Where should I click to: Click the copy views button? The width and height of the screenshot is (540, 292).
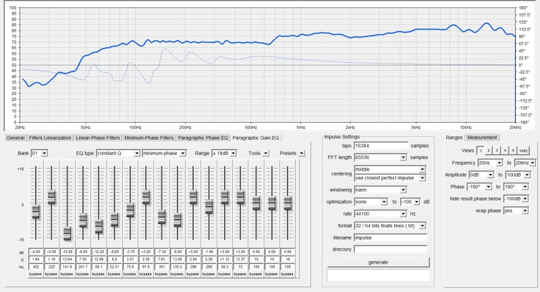coord(524,150)
